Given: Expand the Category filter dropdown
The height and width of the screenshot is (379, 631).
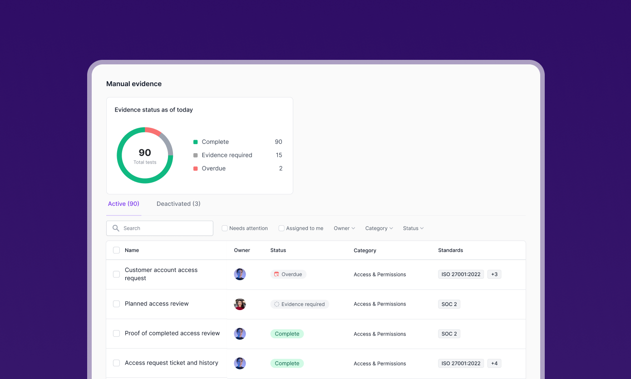Looking at the screenshot, I should (379, 228).
